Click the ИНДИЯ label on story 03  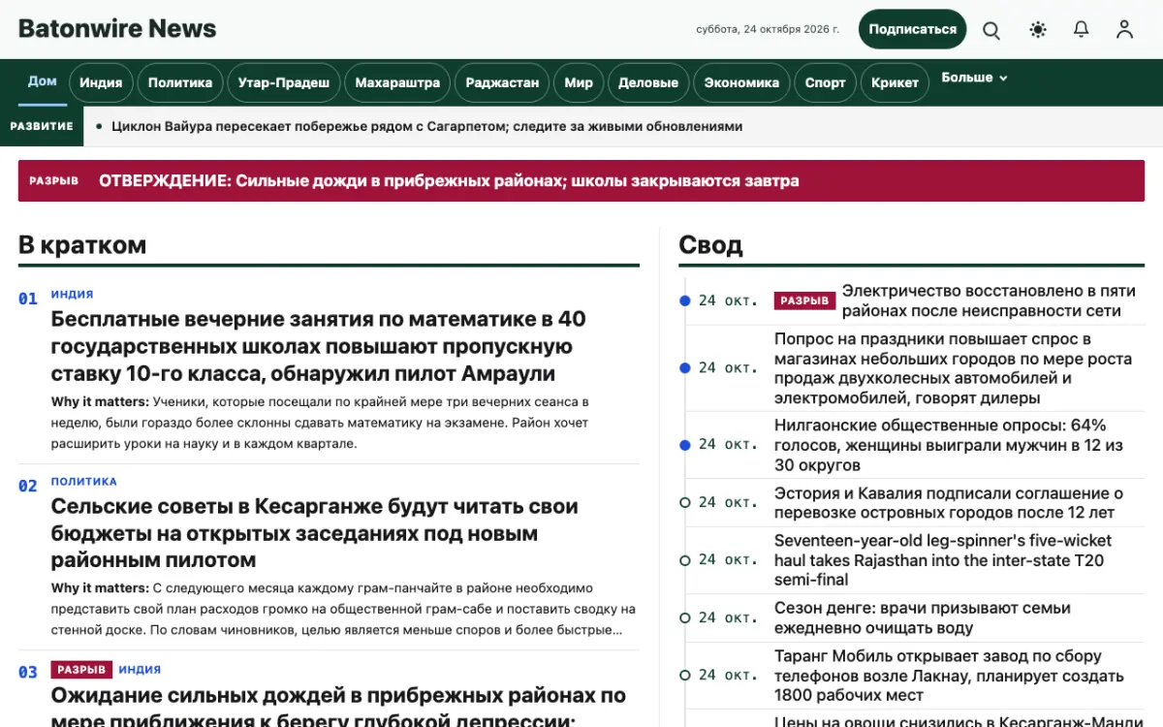pos(140,669)
